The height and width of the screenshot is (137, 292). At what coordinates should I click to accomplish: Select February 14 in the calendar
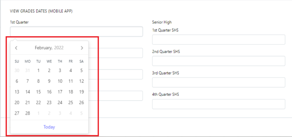click(x=28, y=92)
